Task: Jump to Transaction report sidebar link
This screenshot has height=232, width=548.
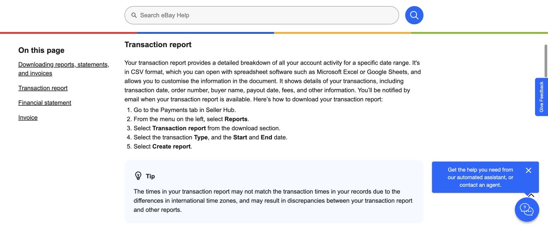Action: click(43, 88)
